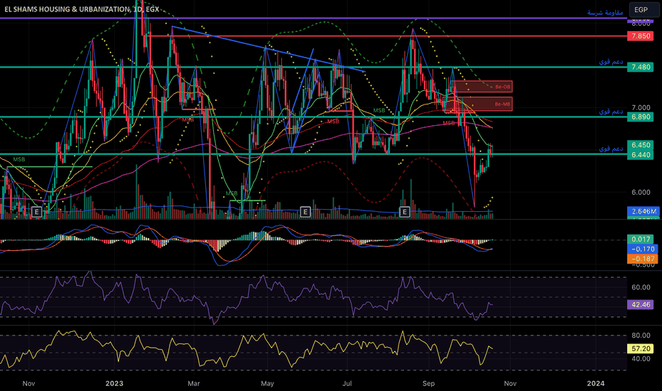The height and width of the screenshot is (391, 662).
Task: Click the red 7.850 price label
Action: (x=641, y=36)
